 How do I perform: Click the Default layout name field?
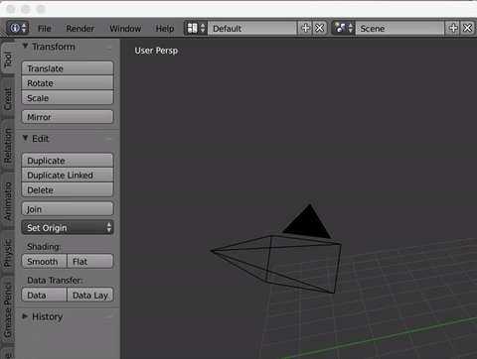point(252,29)
